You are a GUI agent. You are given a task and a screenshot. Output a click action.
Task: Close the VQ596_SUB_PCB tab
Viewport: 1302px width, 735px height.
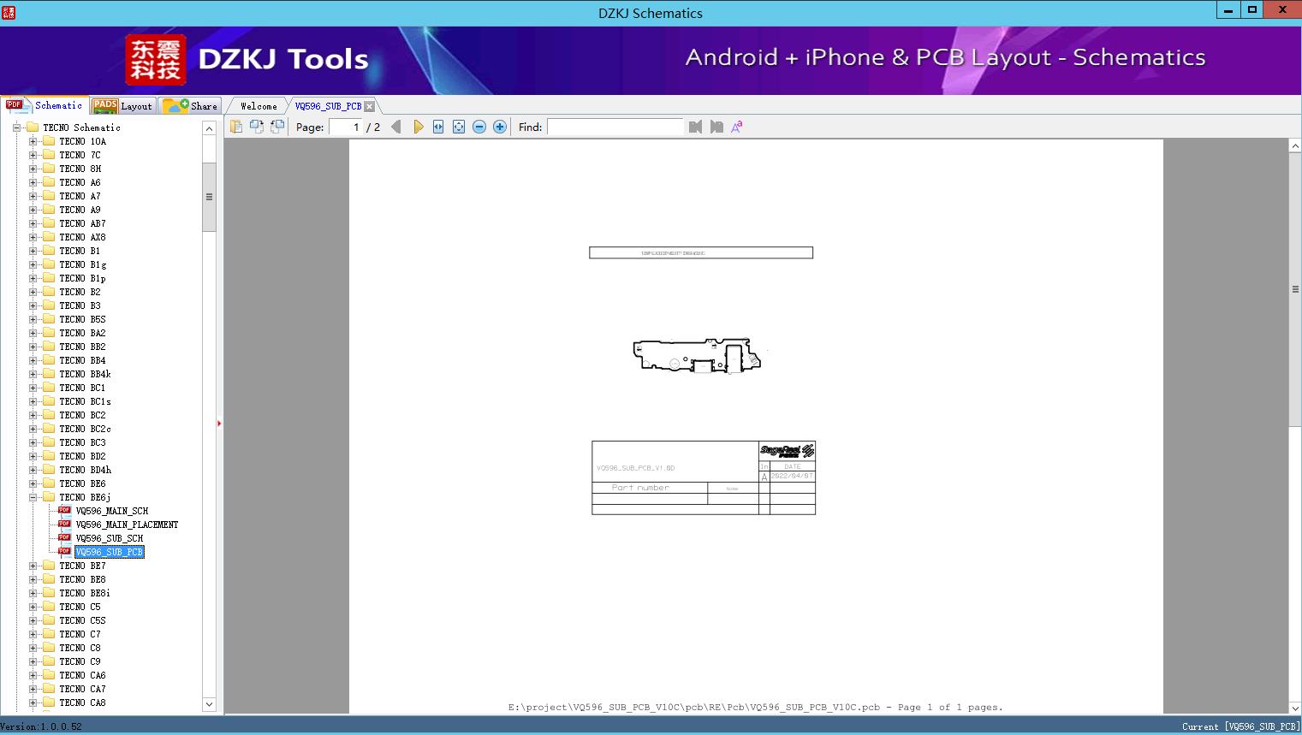click(x=369, y=106)
